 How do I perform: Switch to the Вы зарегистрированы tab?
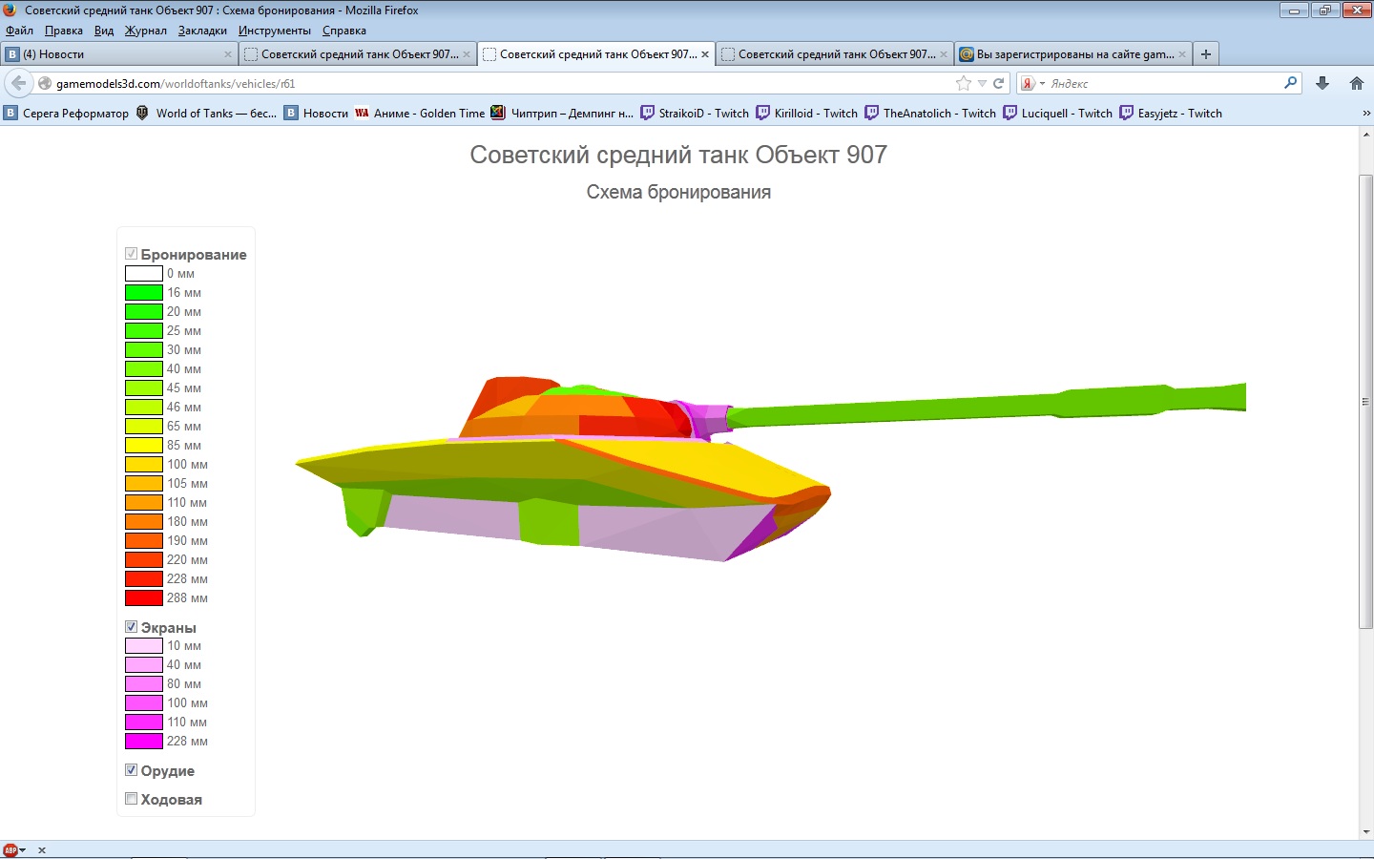[x=1072, y=54]
